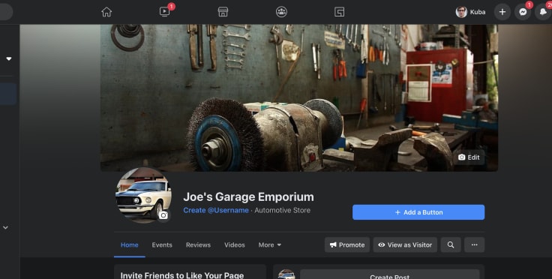Select the Home page tab
The image size is (552, 279).
coord(129,244)
